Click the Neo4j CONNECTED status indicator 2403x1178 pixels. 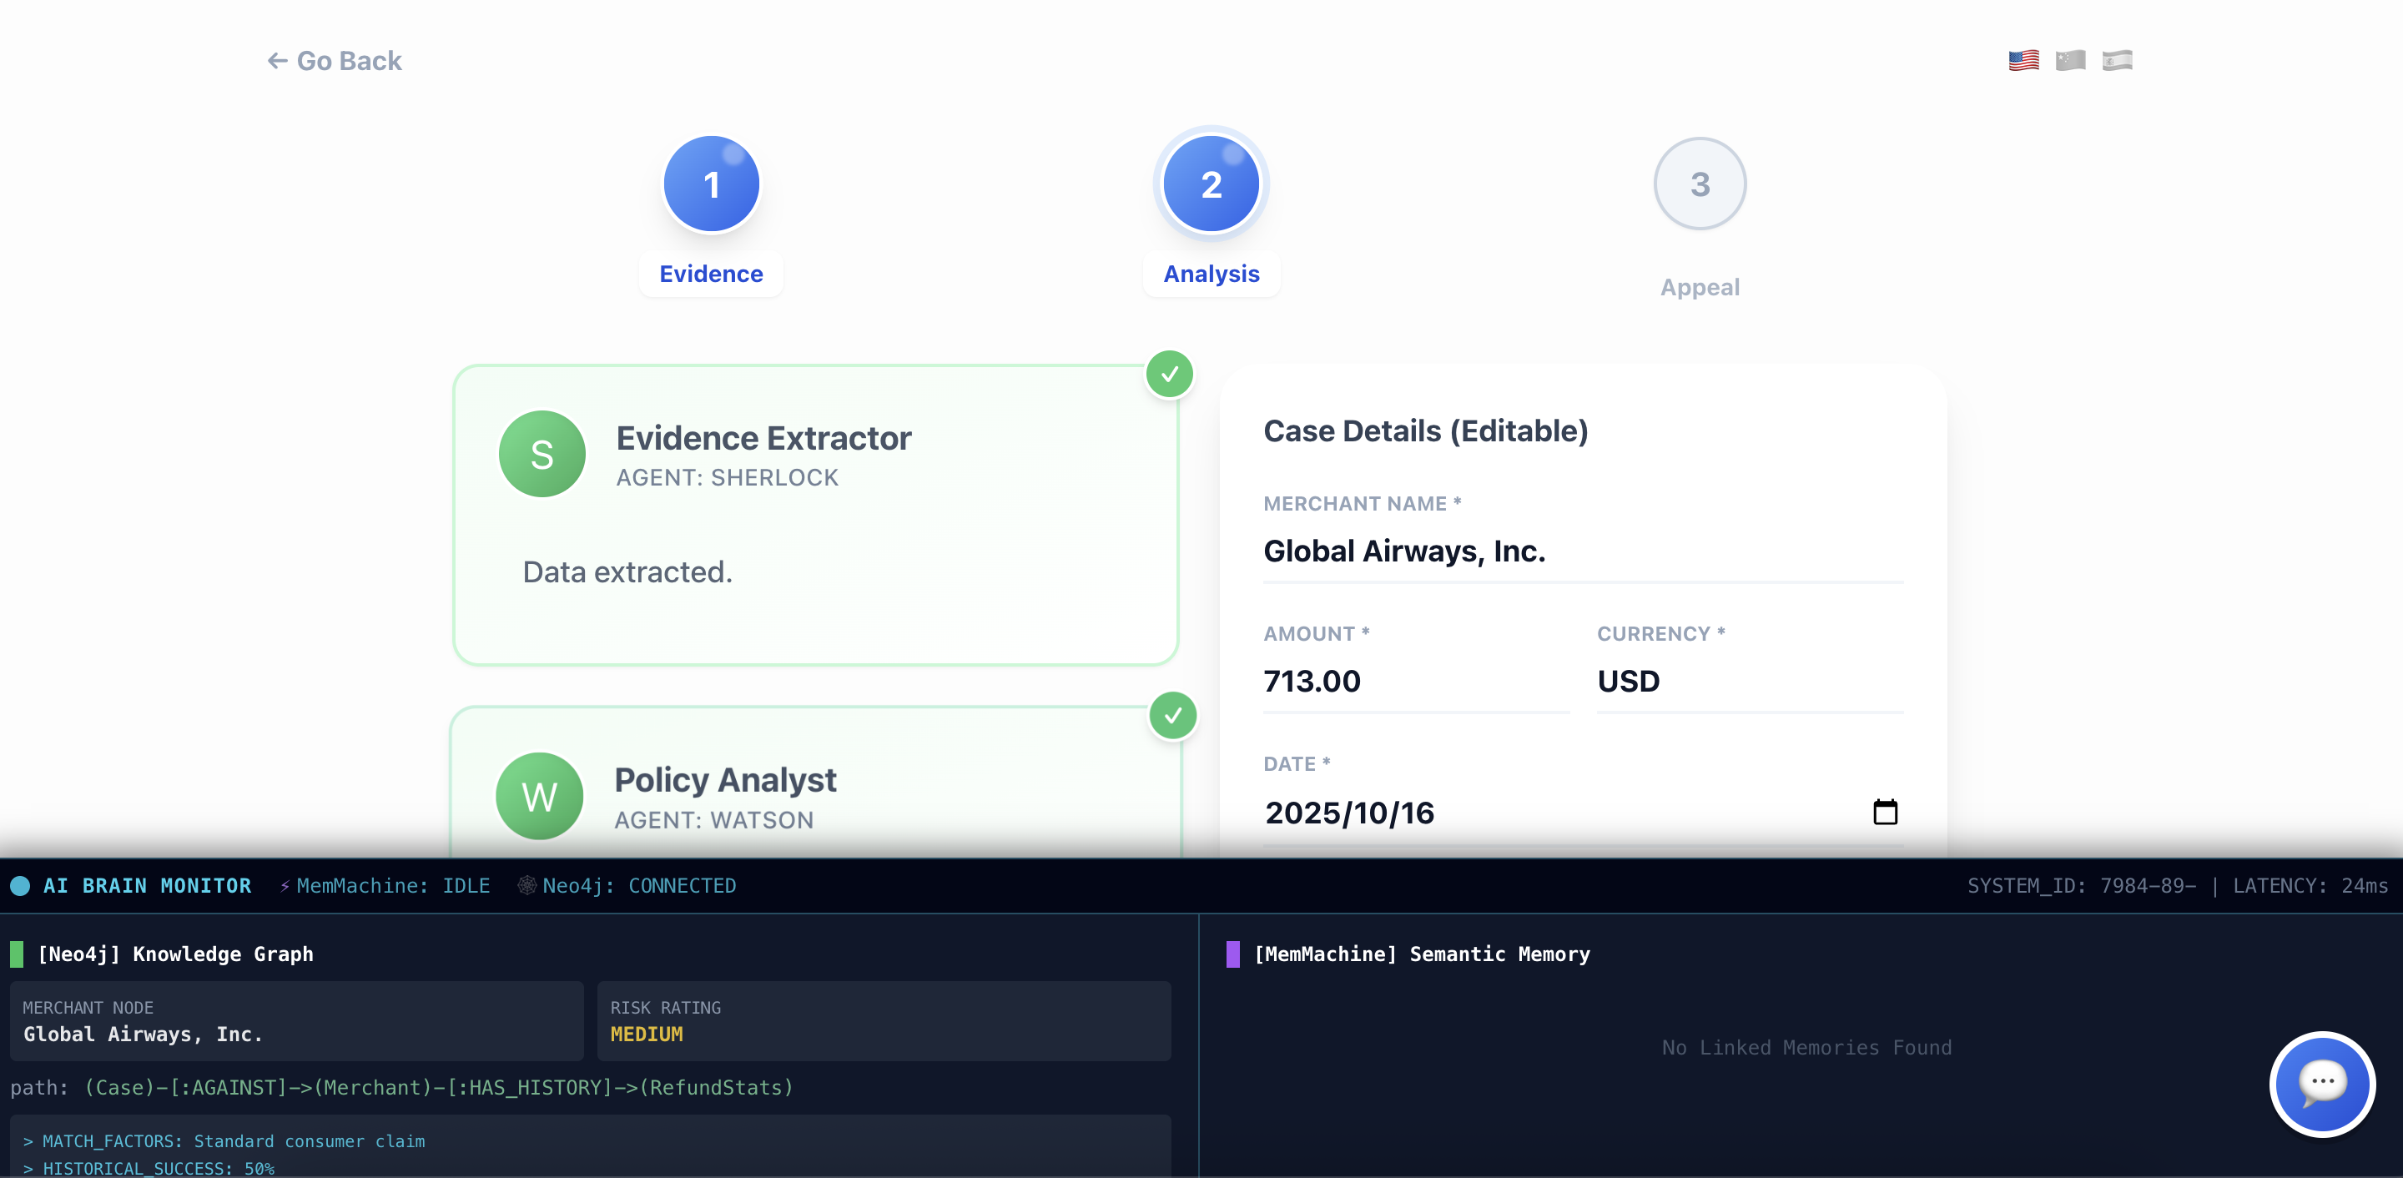[x=627, y=885]
